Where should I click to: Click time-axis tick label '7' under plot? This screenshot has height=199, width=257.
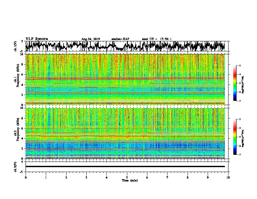pyautogui.click(x=167, y=178)
